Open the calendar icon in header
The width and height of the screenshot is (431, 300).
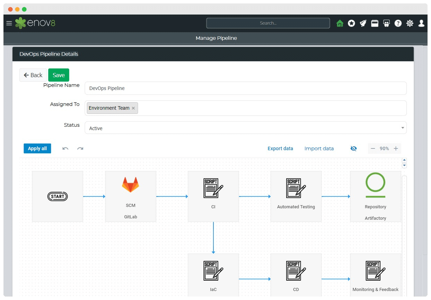(x=375, y=23)
